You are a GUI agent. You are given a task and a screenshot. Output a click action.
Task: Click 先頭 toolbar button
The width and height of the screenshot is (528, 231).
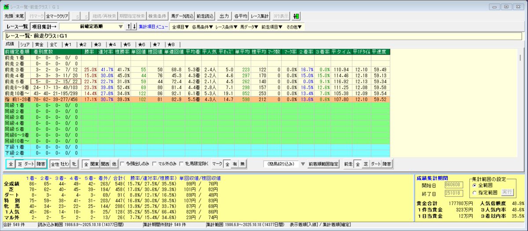click(x=8, y=16)
